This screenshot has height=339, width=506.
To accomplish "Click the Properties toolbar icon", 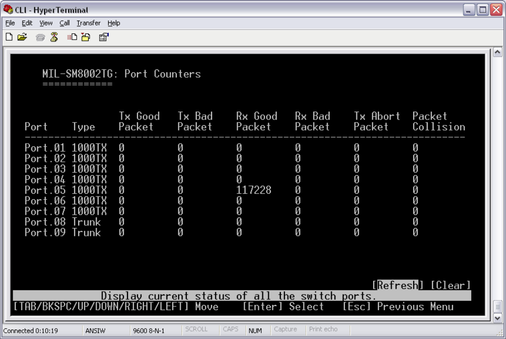I will [104, 37].
